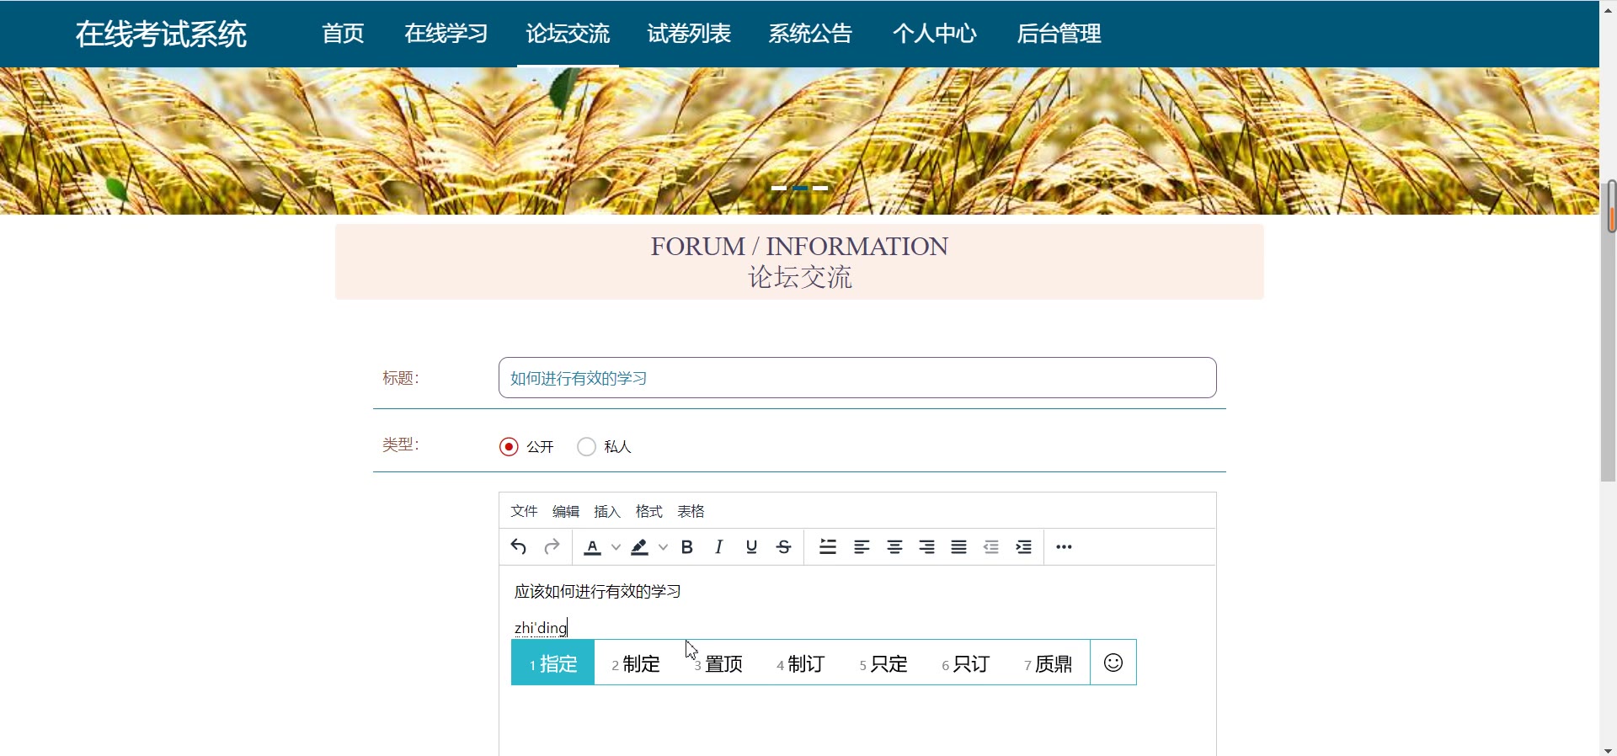Select the 公开 radio button
This screenshot has height=756, width=1617.
tap(509, 446)
